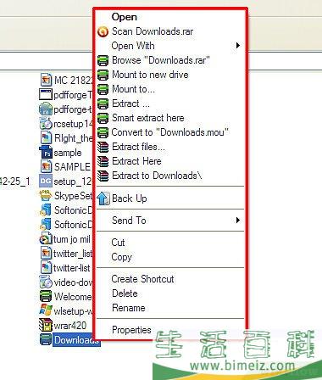Select the wrar420 WinRAR archive icon
Viewport: 322px width, 380px height.
point(46,325)
